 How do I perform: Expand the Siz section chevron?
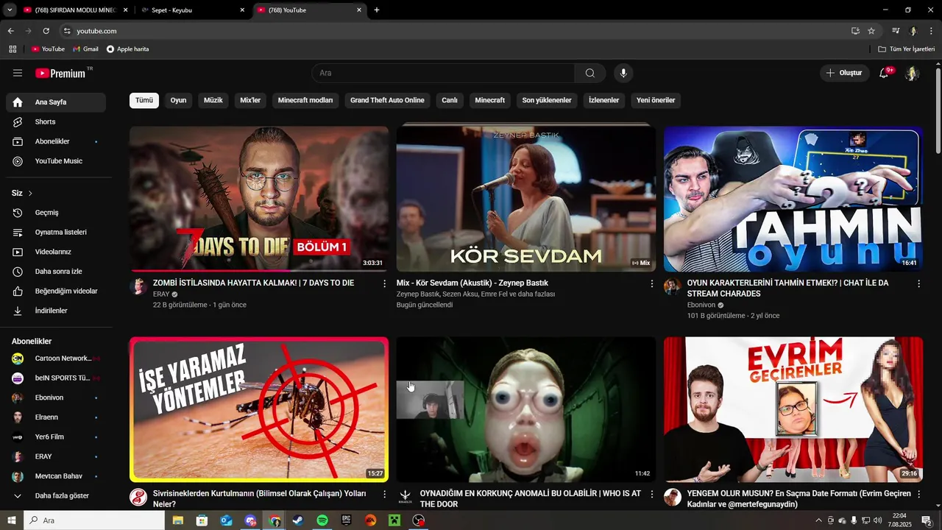(x=30, y=193)
